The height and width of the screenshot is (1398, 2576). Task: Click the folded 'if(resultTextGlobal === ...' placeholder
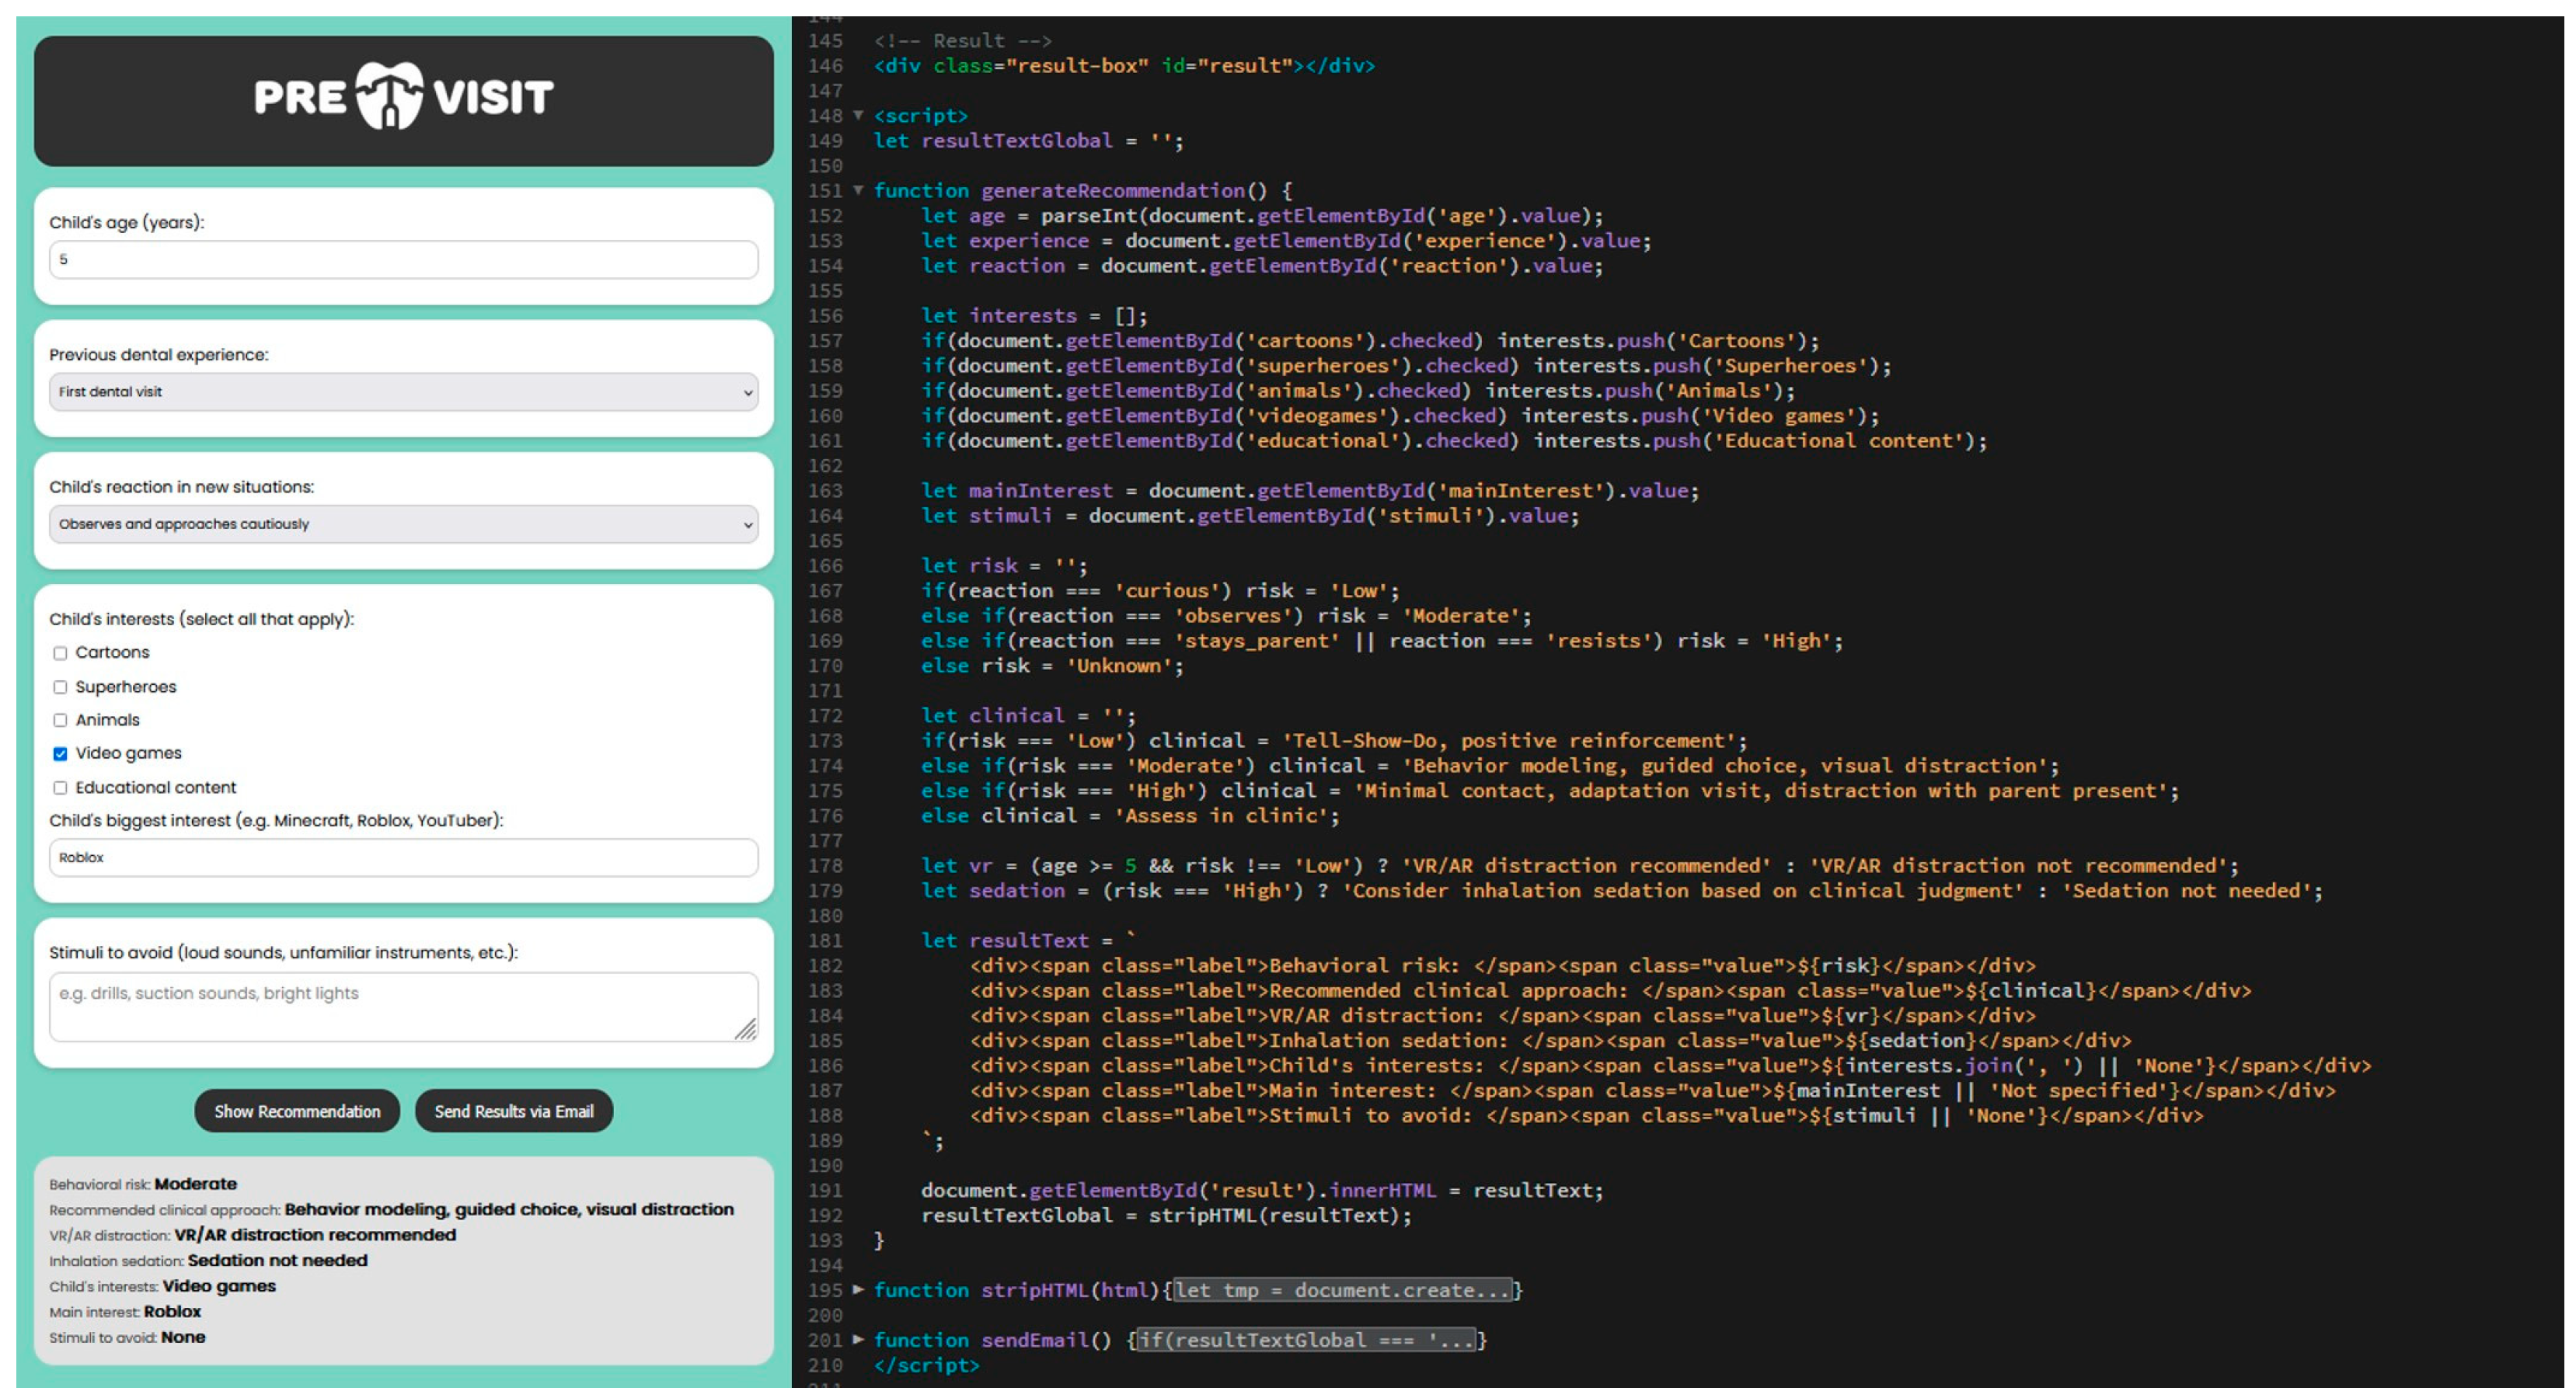[1306, 1340]
